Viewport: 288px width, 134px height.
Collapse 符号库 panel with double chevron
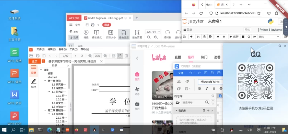click(213, 96)
